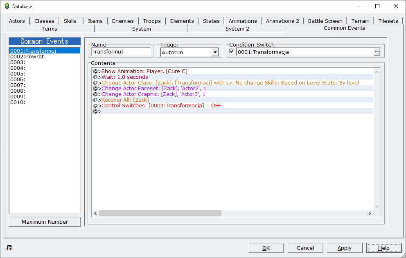The width and height of the screenshot is (406, 258).
Task: Go to the Skills tab
Action: coord(70,21)
